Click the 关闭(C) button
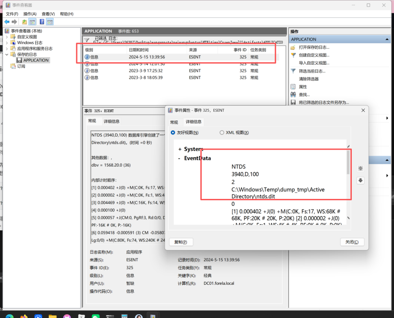Viewport: 394px width, 318px height. 352,242
